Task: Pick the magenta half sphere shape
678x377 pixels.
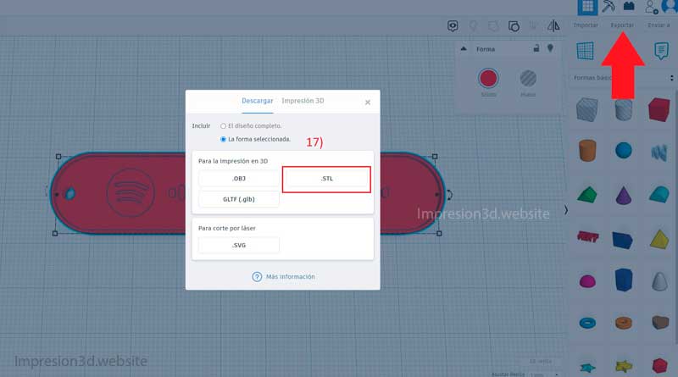Action: (587, 281)
